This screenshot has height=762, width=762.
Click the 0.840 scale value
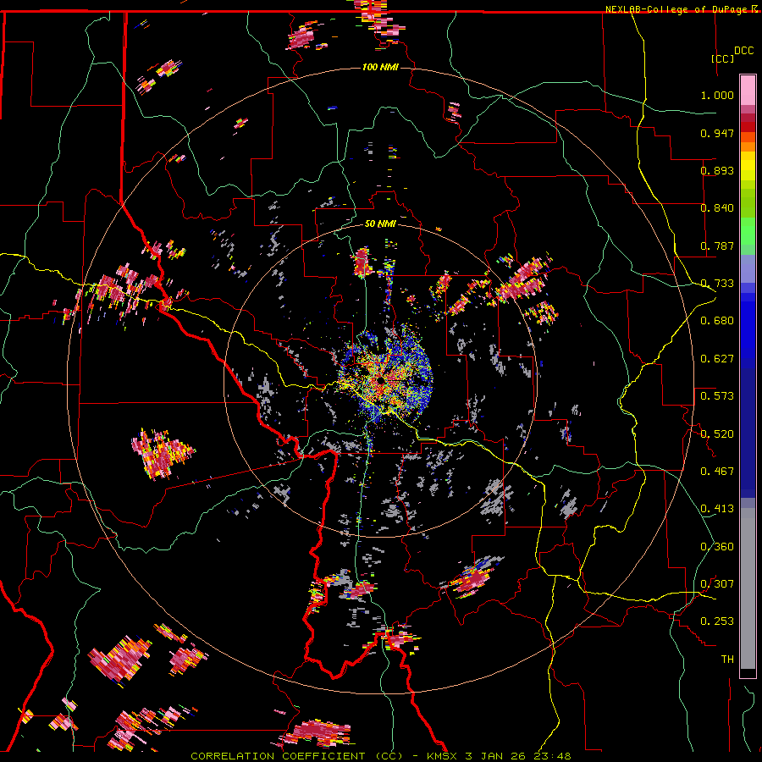[x=717, y=208]
